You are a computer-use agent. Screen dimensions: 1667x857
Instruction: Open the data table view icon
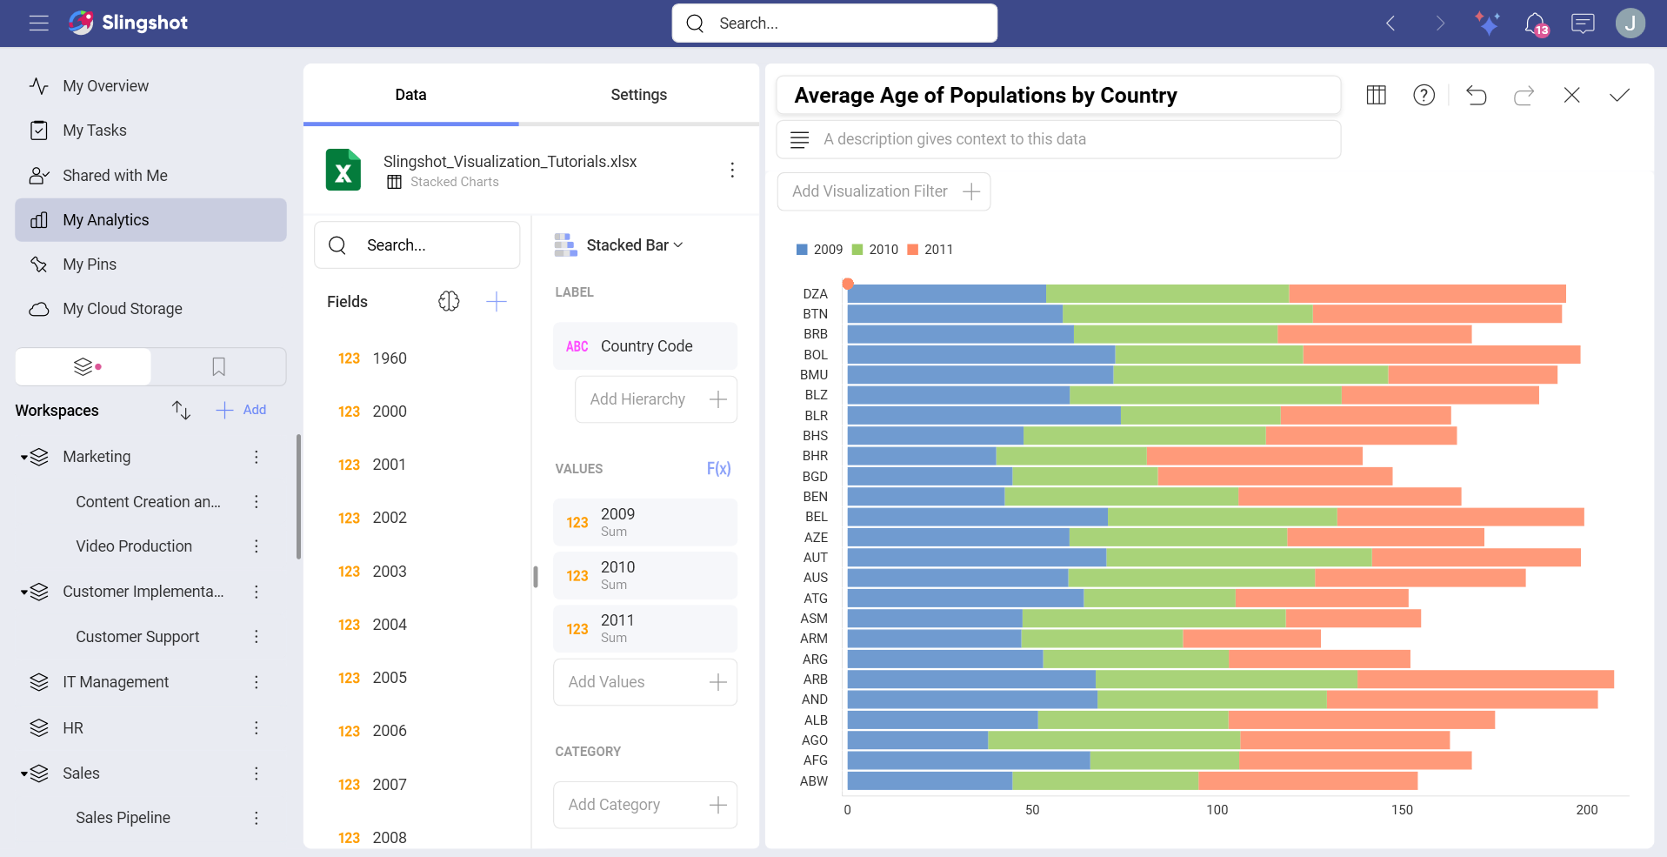[x=1376, y=95]
